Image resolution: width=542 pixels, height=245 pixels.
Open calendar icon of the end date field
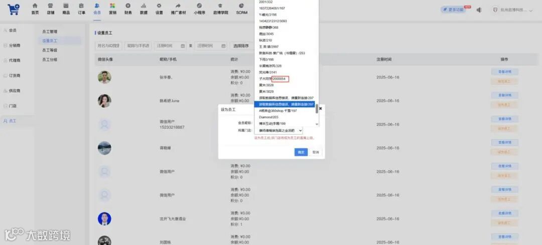pyautogui.click(x=223, y=46)
